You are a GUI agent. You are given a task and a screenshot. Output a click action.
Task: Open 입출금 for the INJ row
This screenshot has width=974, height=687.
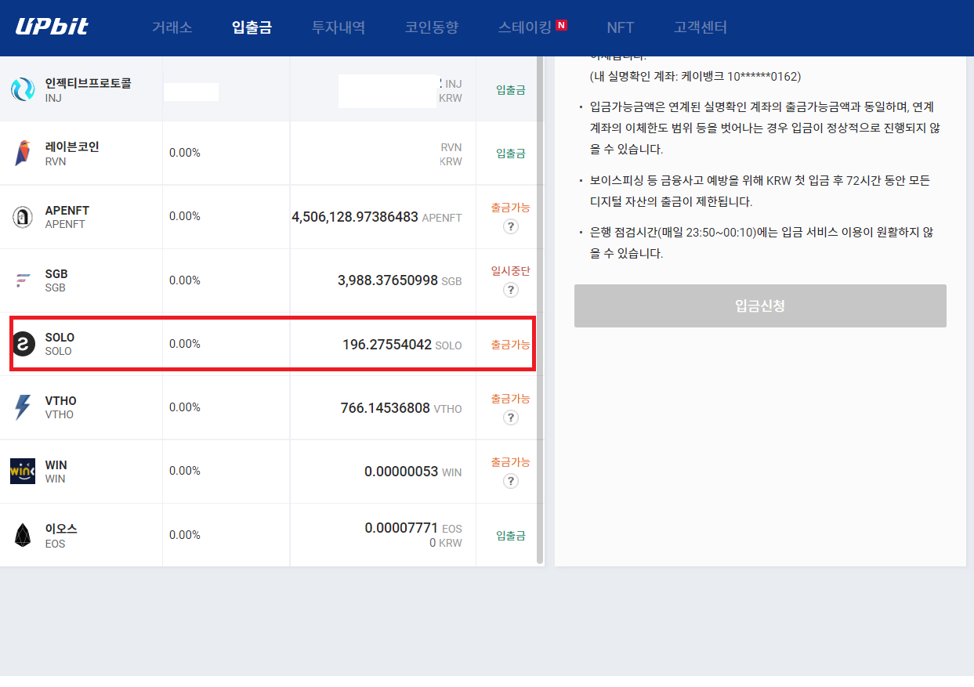(510, 90)
